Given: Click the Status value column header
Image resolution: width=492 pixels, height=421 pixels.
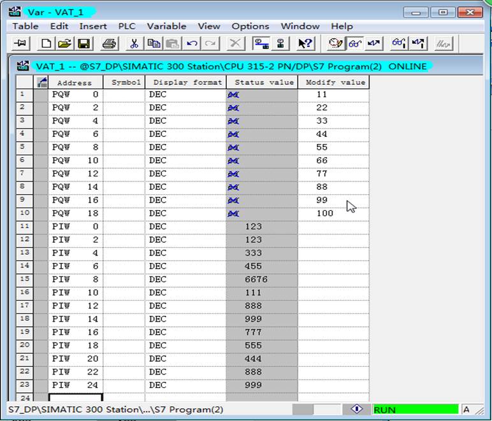Looking at the screenshot, I should (264, 82).
